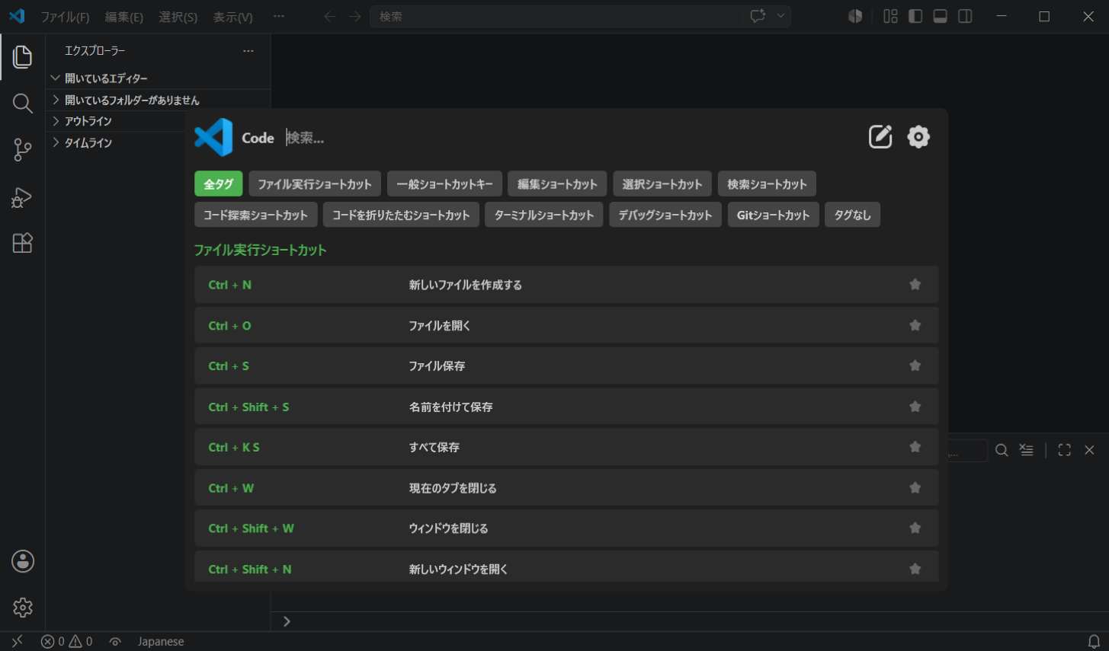Screen dimensions: 1109x651
Task: Expand the アウトライン section
Action: tap(116, 121)
